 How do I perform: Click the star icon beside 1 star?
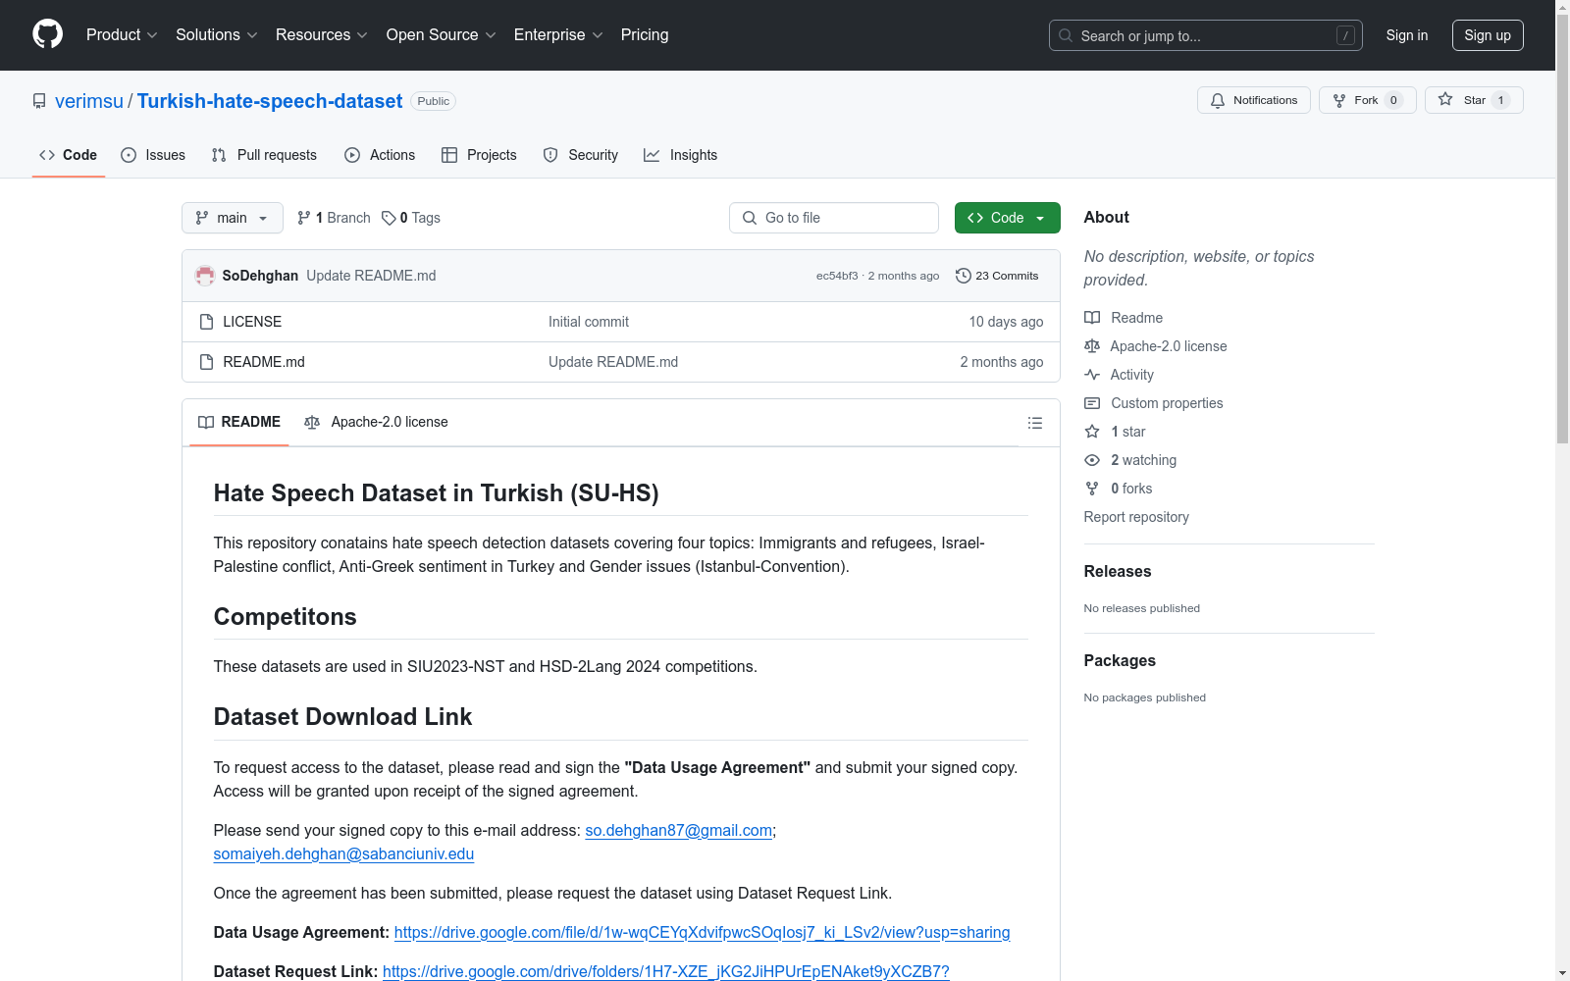tap(1092, 432)
